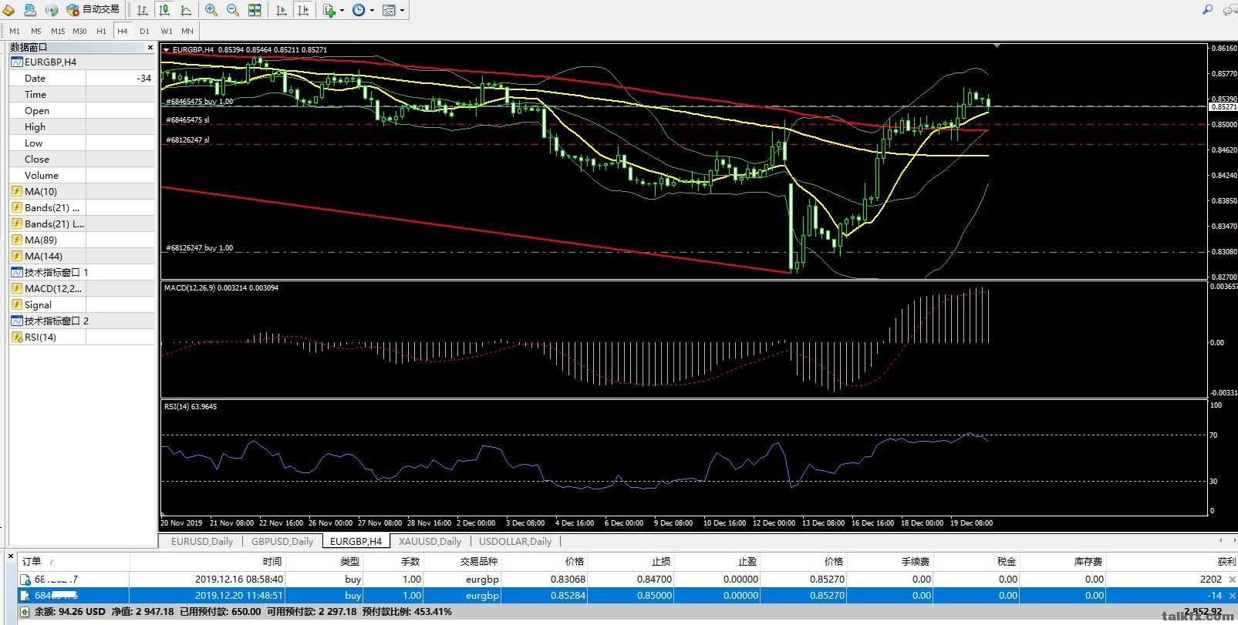1238x625 pixels.
Task: Select order opened 2019.12.16 08:58:40
Action: 627,579
